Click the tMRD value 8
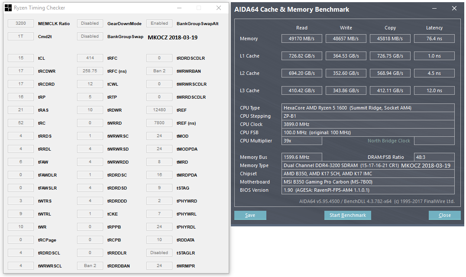 (x=159, y=162)
